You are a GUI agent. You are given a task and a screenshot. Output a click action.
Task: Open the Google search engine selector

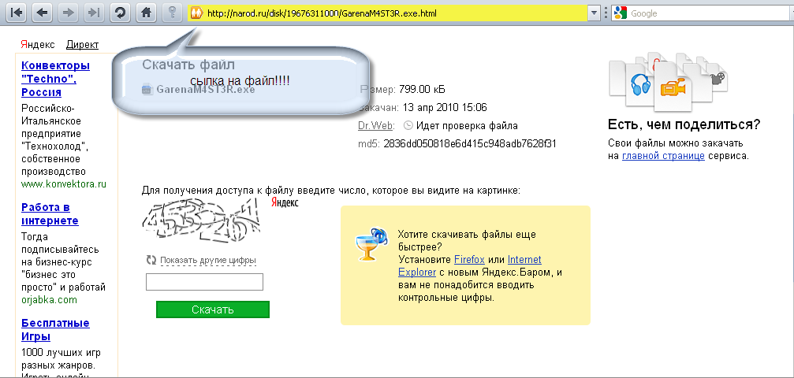tap(621, 13)
